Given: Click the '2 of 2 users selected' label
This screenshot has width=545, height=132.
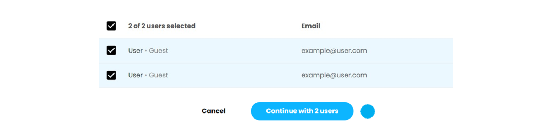Looking at the screenshot, I should click(x=162, y=26).
